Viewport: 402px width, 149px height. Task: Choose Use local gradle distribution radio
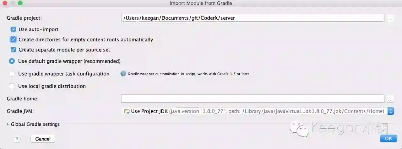coord(12,86)
